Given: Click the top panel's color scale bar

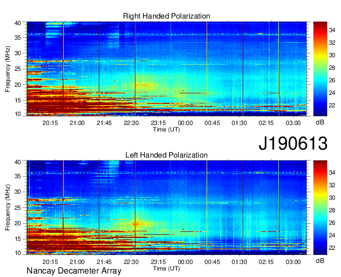Looking at the screenshot, I should 320,69.
